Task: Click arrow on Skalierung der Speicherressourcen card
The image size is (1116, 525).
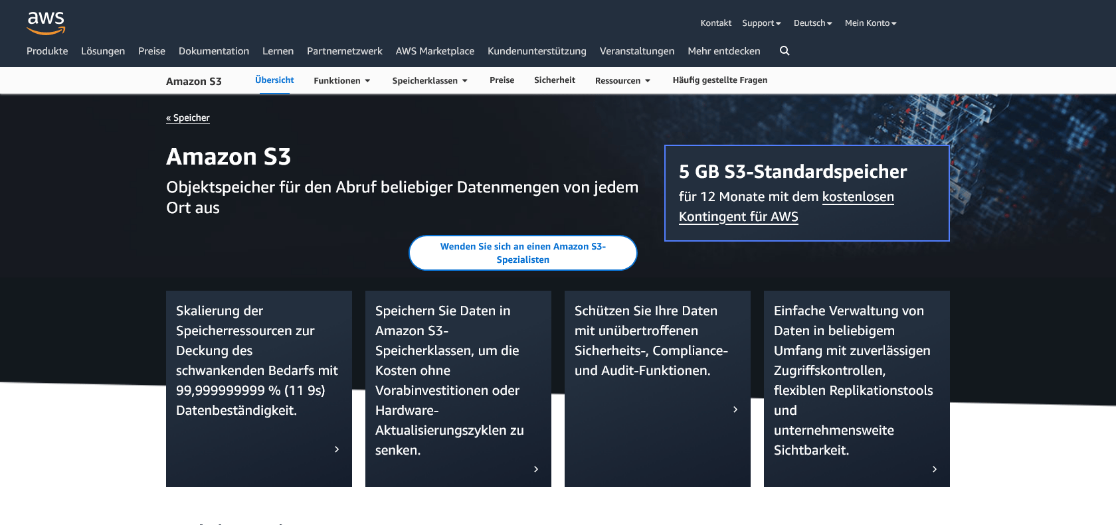Action: point(337,449)
